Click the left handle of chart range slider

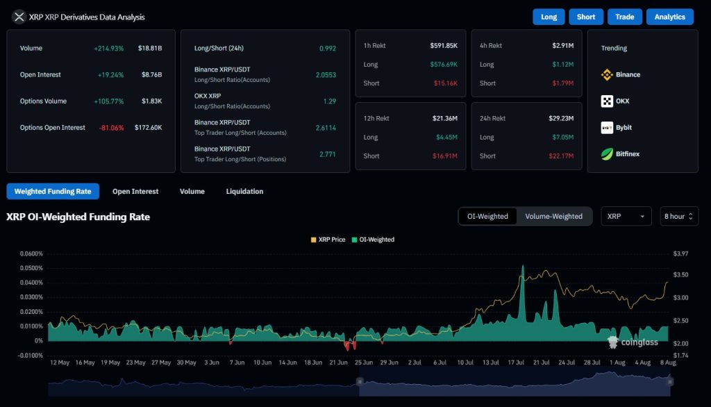pos(360,381)
